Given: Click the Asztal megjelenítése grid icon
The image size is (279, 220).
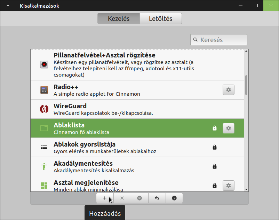Looking at the screenshot, I should [x=44, y=186].
